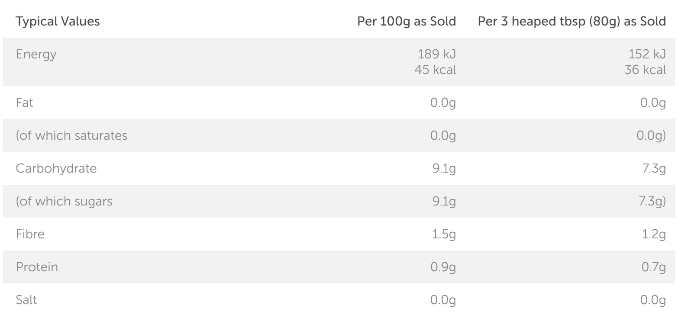Click the Typical Values column header
678x321 pixels.
58,21
